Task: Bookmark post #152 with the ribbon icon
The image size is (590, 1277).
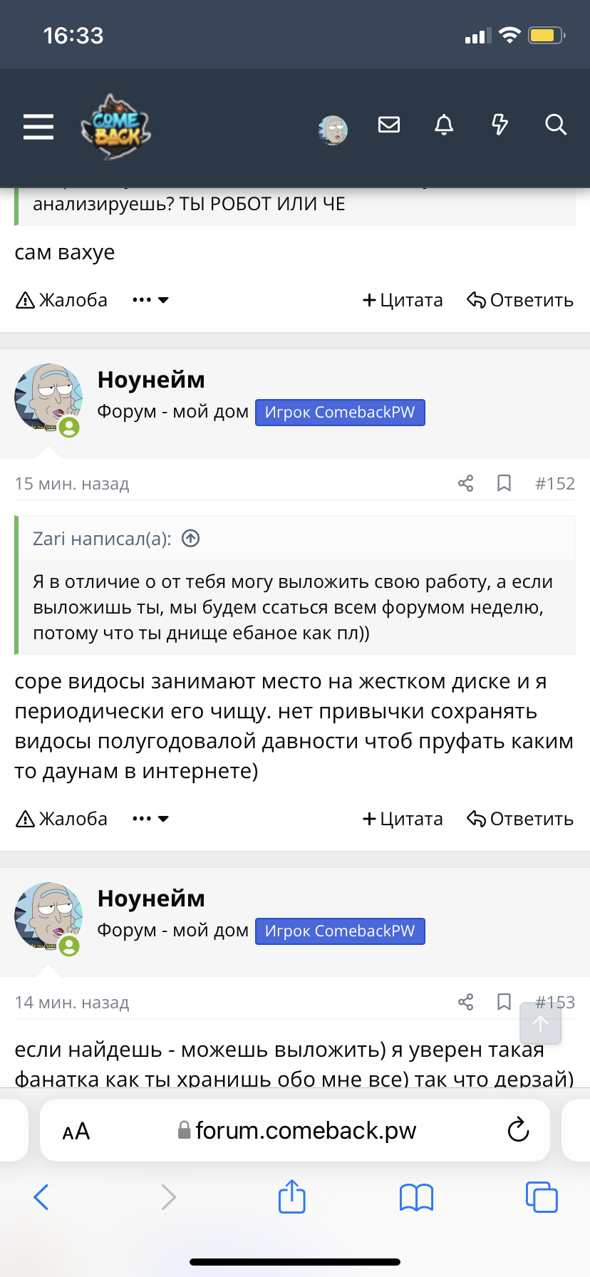Action: coord(504,483)
